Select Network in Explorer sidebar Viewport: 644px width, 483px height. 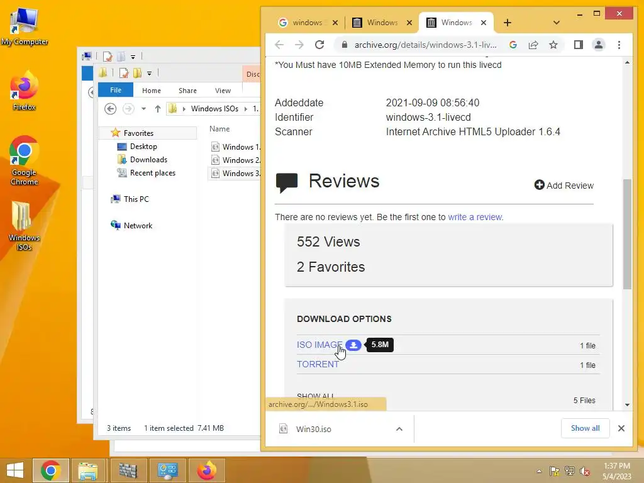click(x=138, y=226)
